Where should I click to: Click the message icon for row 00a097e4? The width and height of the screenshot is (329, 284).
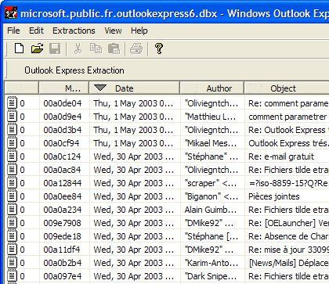12,276
